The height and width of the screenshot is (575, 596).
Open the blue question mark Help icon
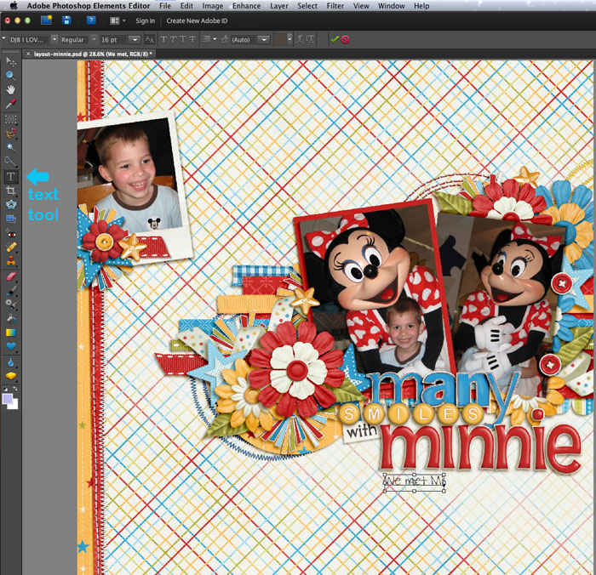coord(91,20)
